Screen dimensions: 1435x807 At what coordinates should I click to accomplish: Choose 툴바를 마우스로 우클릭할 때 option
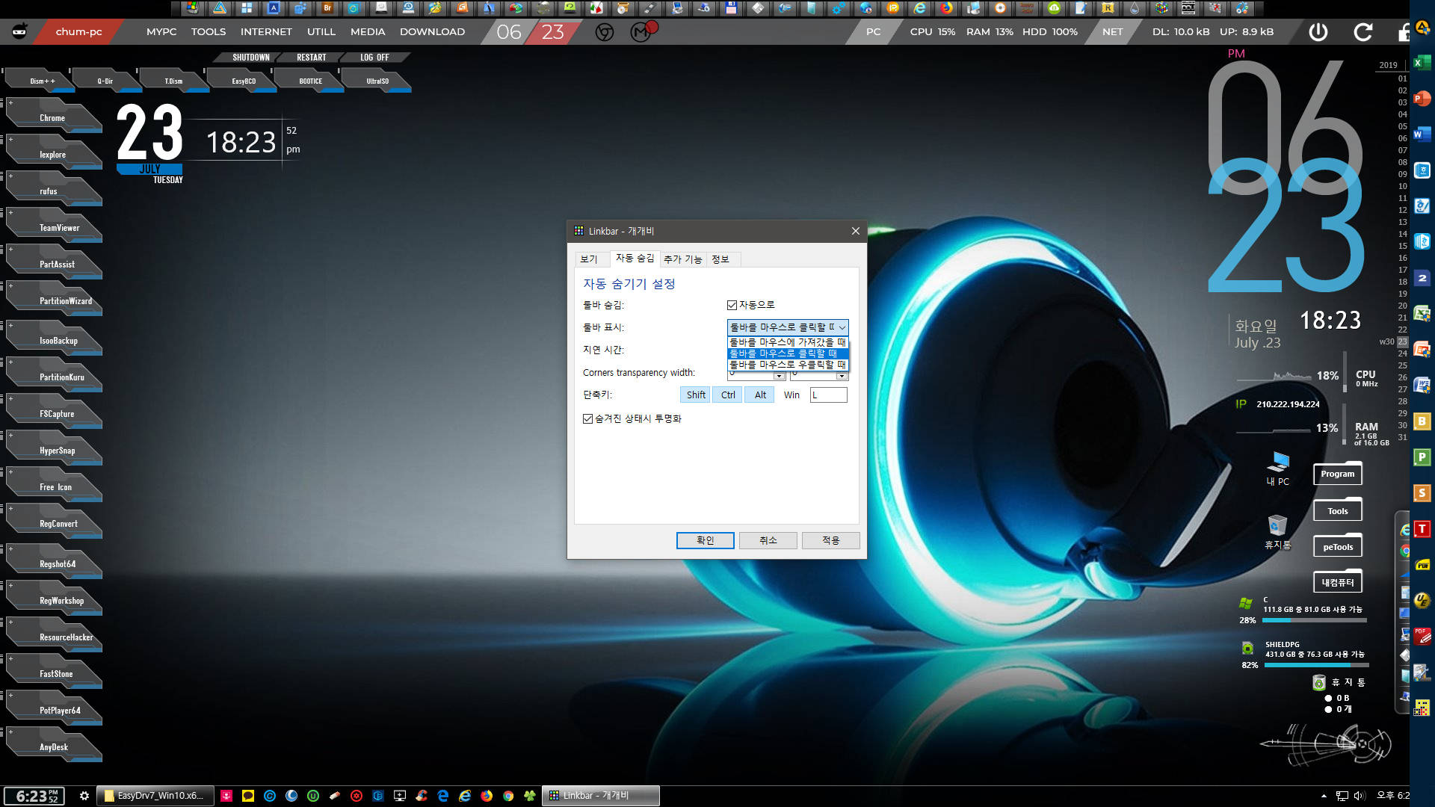tap(788, 365)
